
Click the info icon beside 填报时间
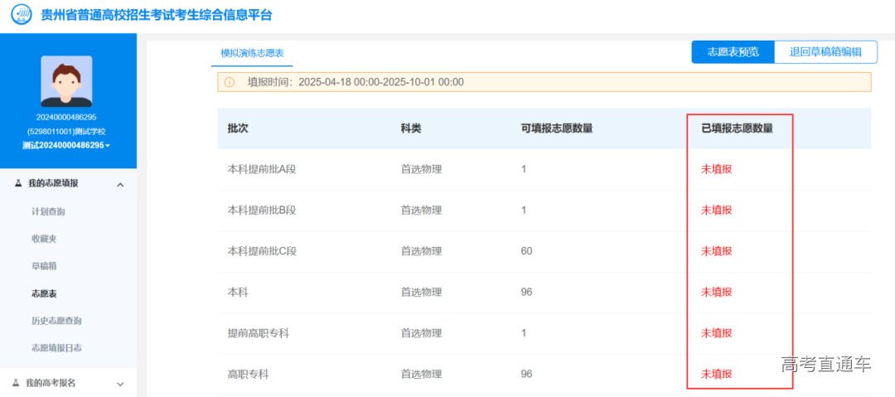point(230,82)
